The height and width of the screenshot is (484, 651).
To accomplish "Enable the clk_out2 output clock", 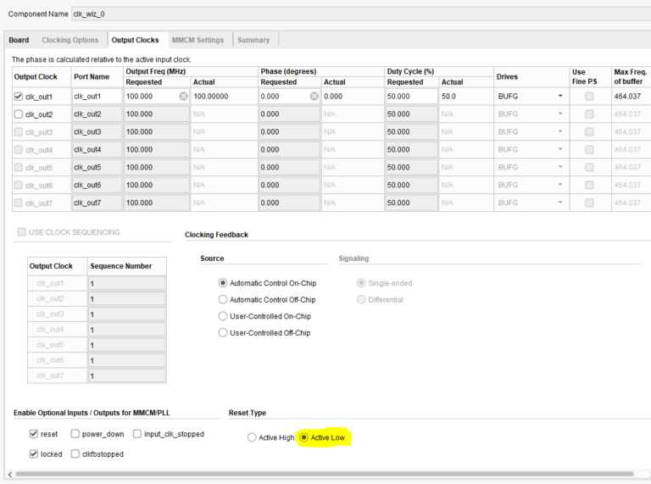I will tap(19, 114).
